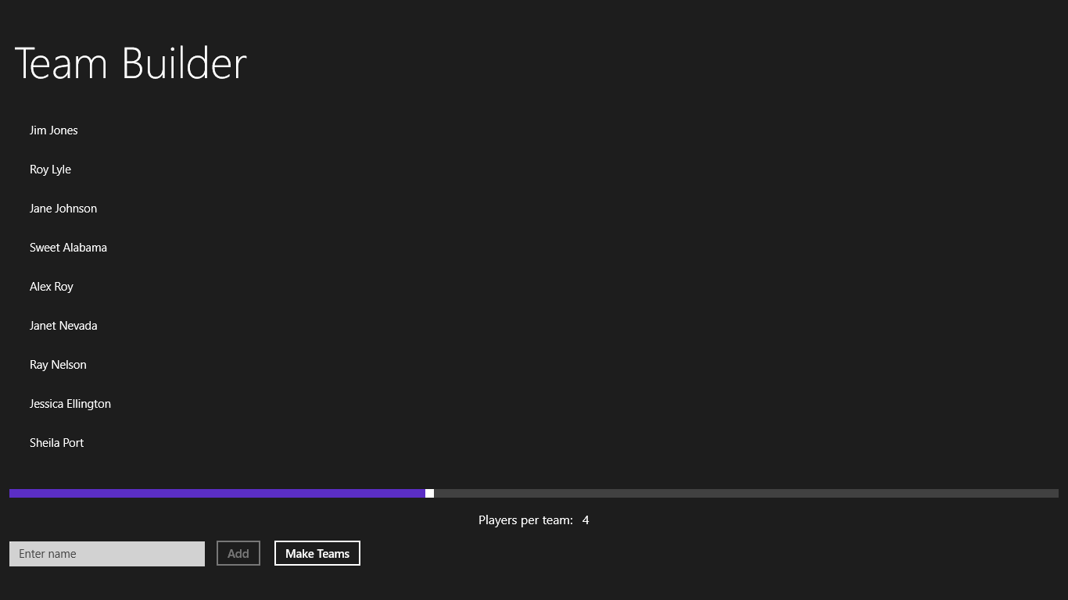Click the gray unfilled part of the slider

pos(743,493)
